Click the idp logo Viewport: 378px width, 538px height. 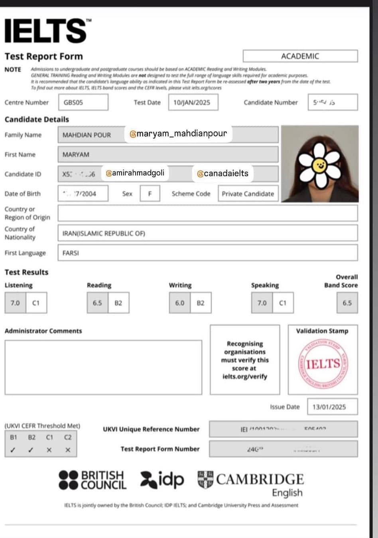coord(162,480)
